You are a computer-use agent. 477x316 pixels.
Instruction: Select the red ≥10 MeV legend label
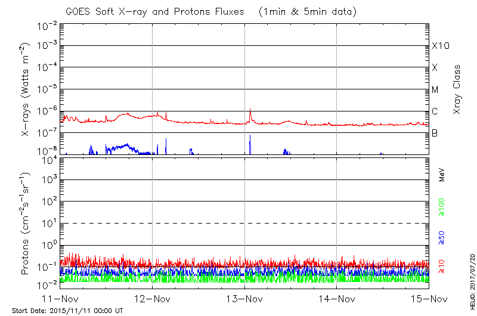pyautogui.click(x=442, y=265)
